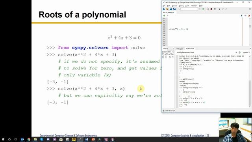Open editor options down-chevron
Image resolution: width=252 pixels, height=142 pixels.
coord(245,16)
